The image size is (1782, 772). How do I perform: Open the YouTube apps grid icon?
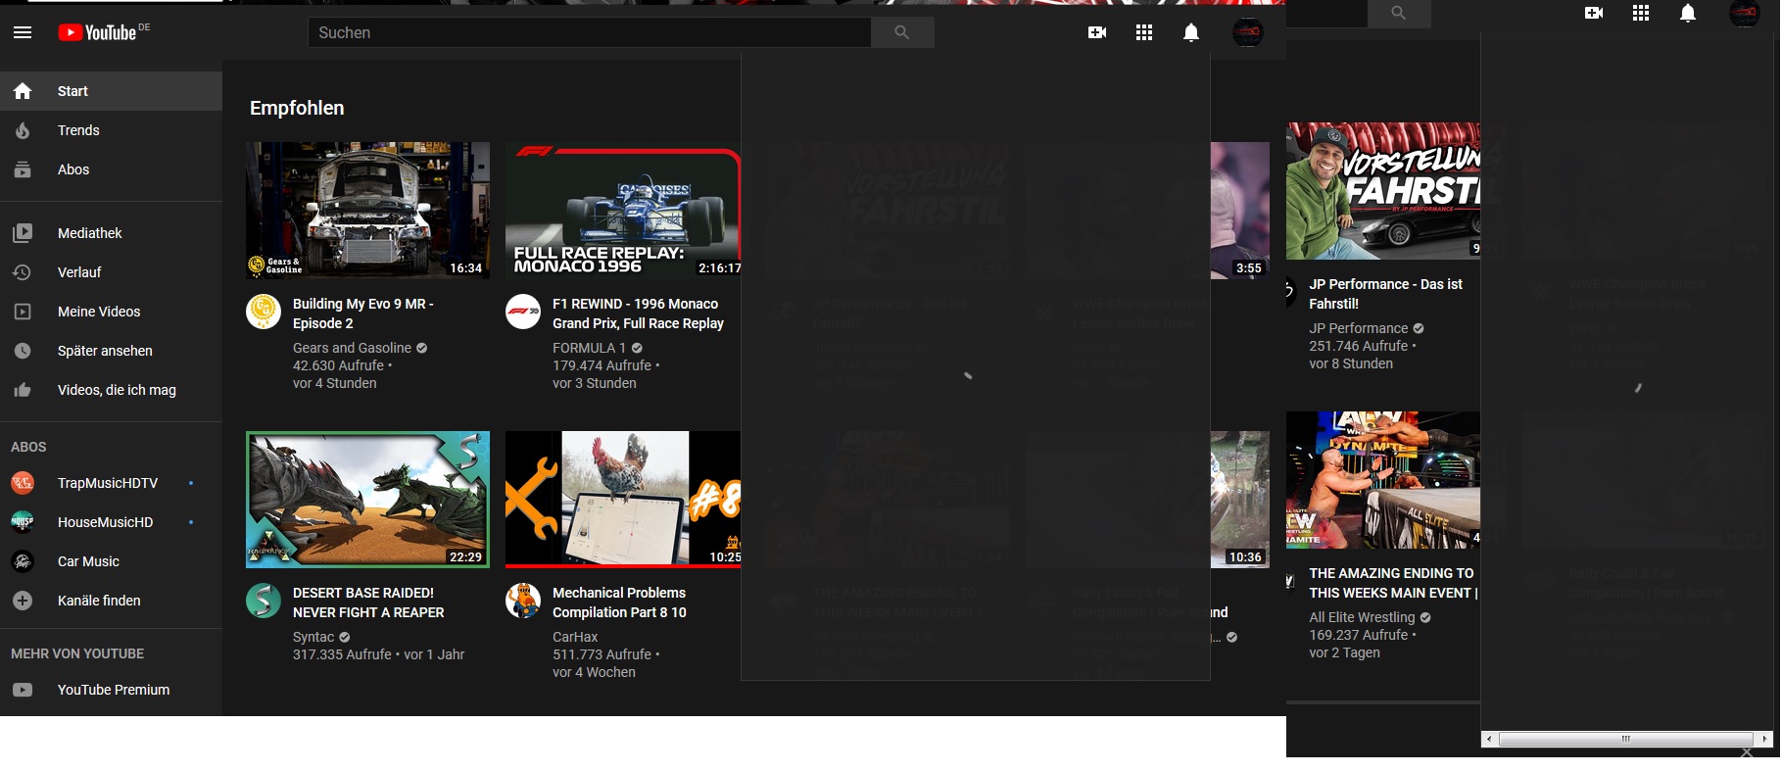click(x=1144, y=32)
